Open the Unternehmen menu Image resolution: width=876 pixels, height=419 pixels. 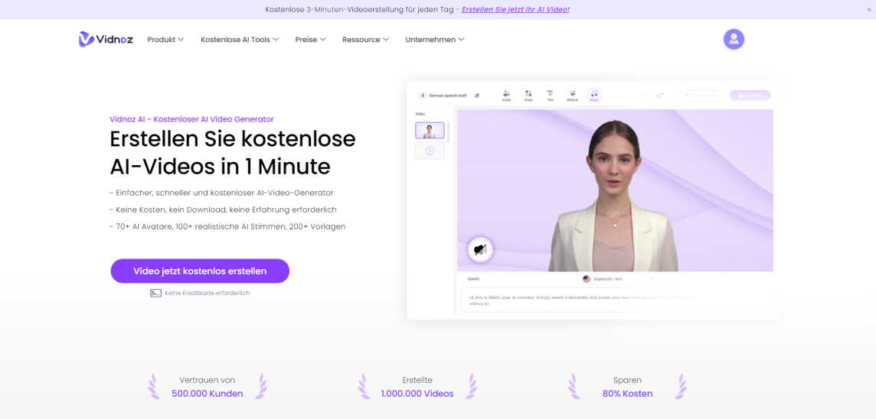pos(434,40)
